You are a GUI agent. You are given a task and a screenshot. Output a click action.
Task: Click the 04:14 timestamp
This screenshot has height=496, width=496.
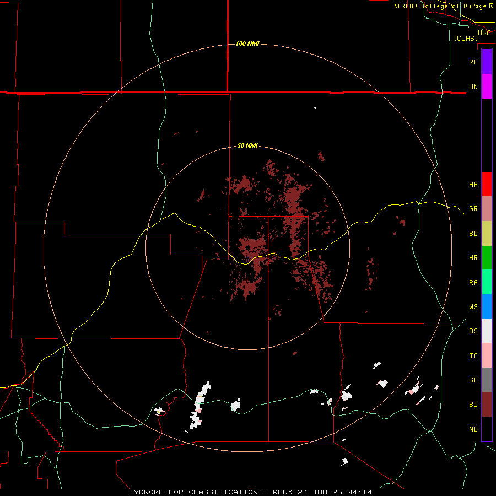(x=360, y=492)
